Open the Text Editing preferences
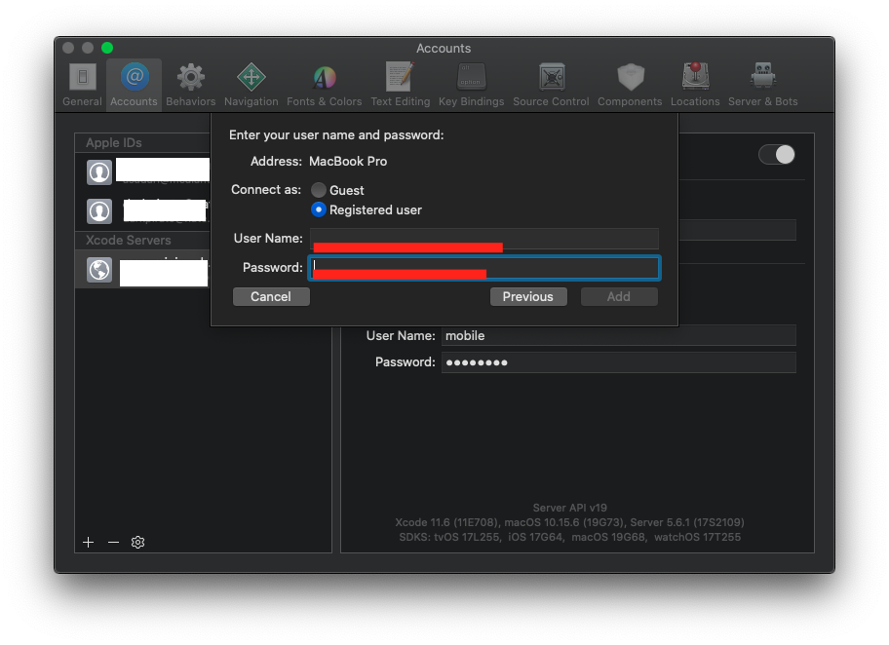Viewport: 889px width, 645px height. (x=401, y=85)
